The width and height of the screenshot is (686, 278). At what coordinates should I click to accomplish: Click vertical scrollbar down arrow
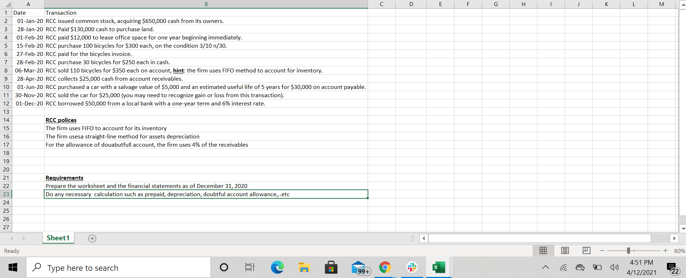point(683,228)
